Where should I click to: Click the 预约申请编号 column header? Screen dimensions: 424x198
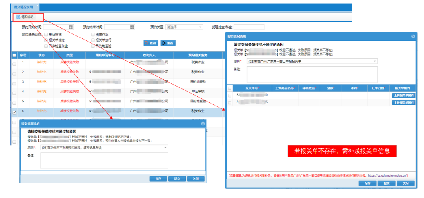point(105,55)
